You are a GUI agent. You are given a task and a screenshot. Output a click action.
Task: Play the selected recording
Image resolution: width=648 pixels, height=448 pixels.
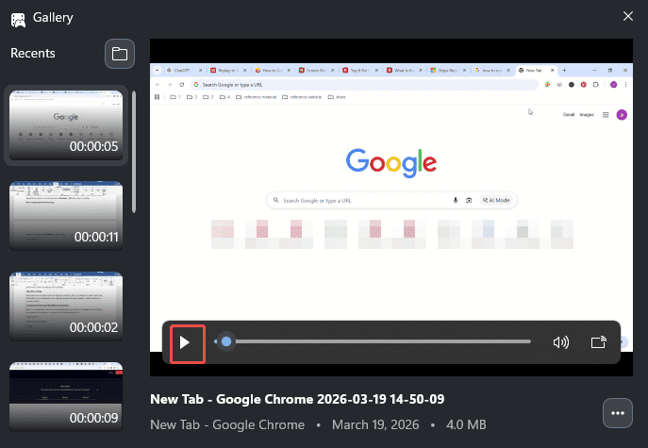tap(185, 342)
